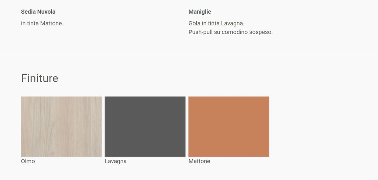Click the 'Push-pull su comodino sospeso.' line
Viewport: 378px width, 180px height.
(230, 32)
